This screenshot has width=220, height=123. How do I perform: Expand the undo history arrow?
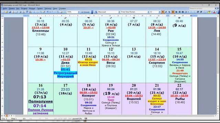coord(50,12)
